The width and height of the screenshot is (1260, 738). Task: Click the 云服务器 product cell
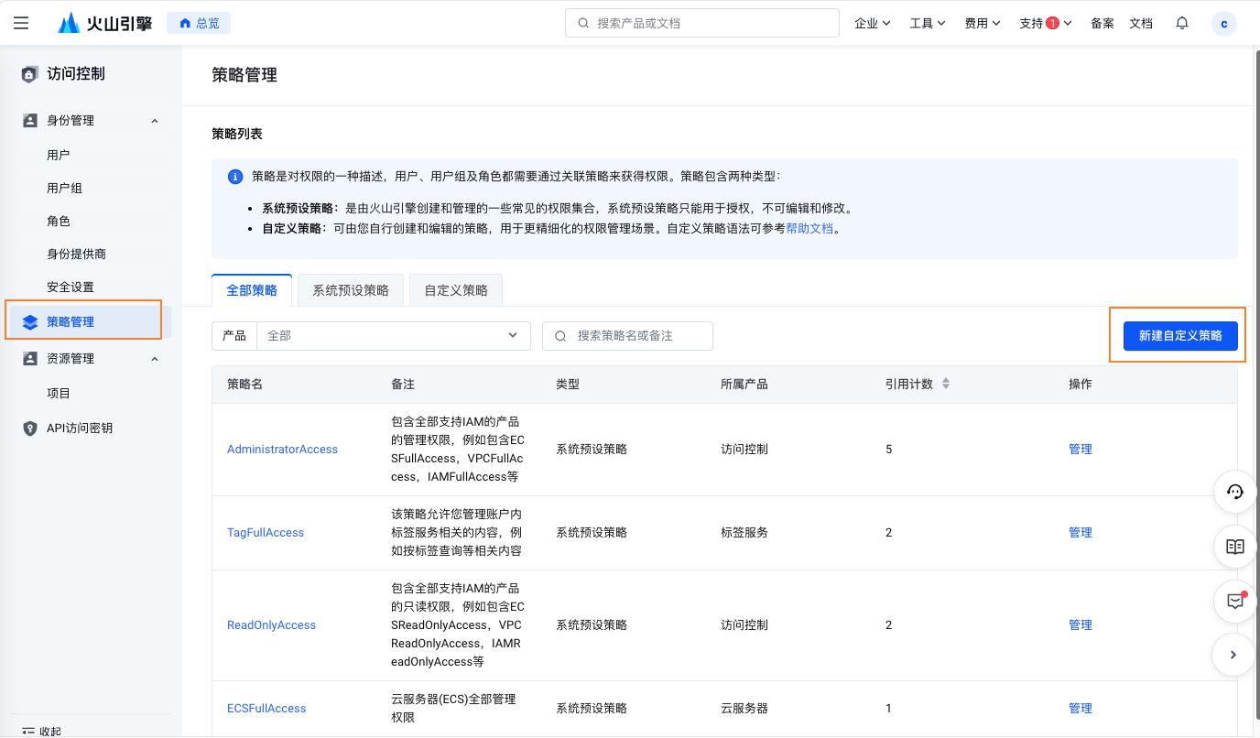coord(744,709)
